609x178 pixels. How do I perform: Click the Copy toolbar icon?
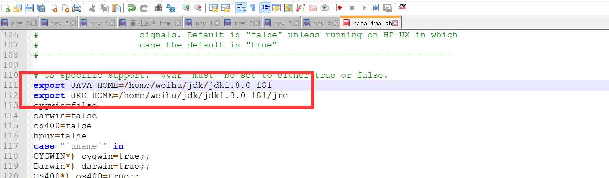coord(104,8)
